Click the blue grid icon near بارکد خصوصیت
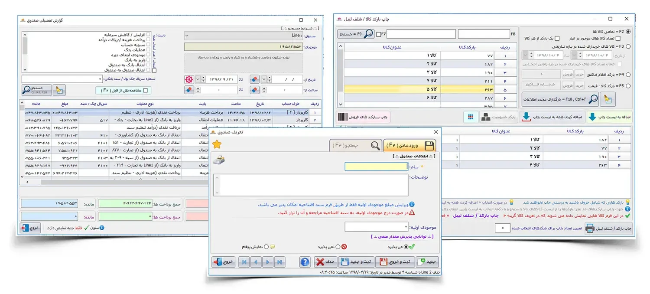Screen dimensions: 650x294 (470, 117)
